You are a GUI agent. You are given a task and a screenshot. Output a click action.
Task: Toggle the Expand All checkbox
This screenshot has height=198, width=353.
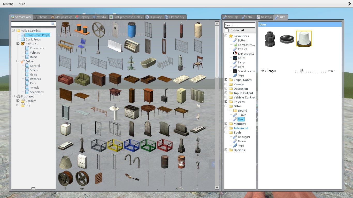coord(227,30)
